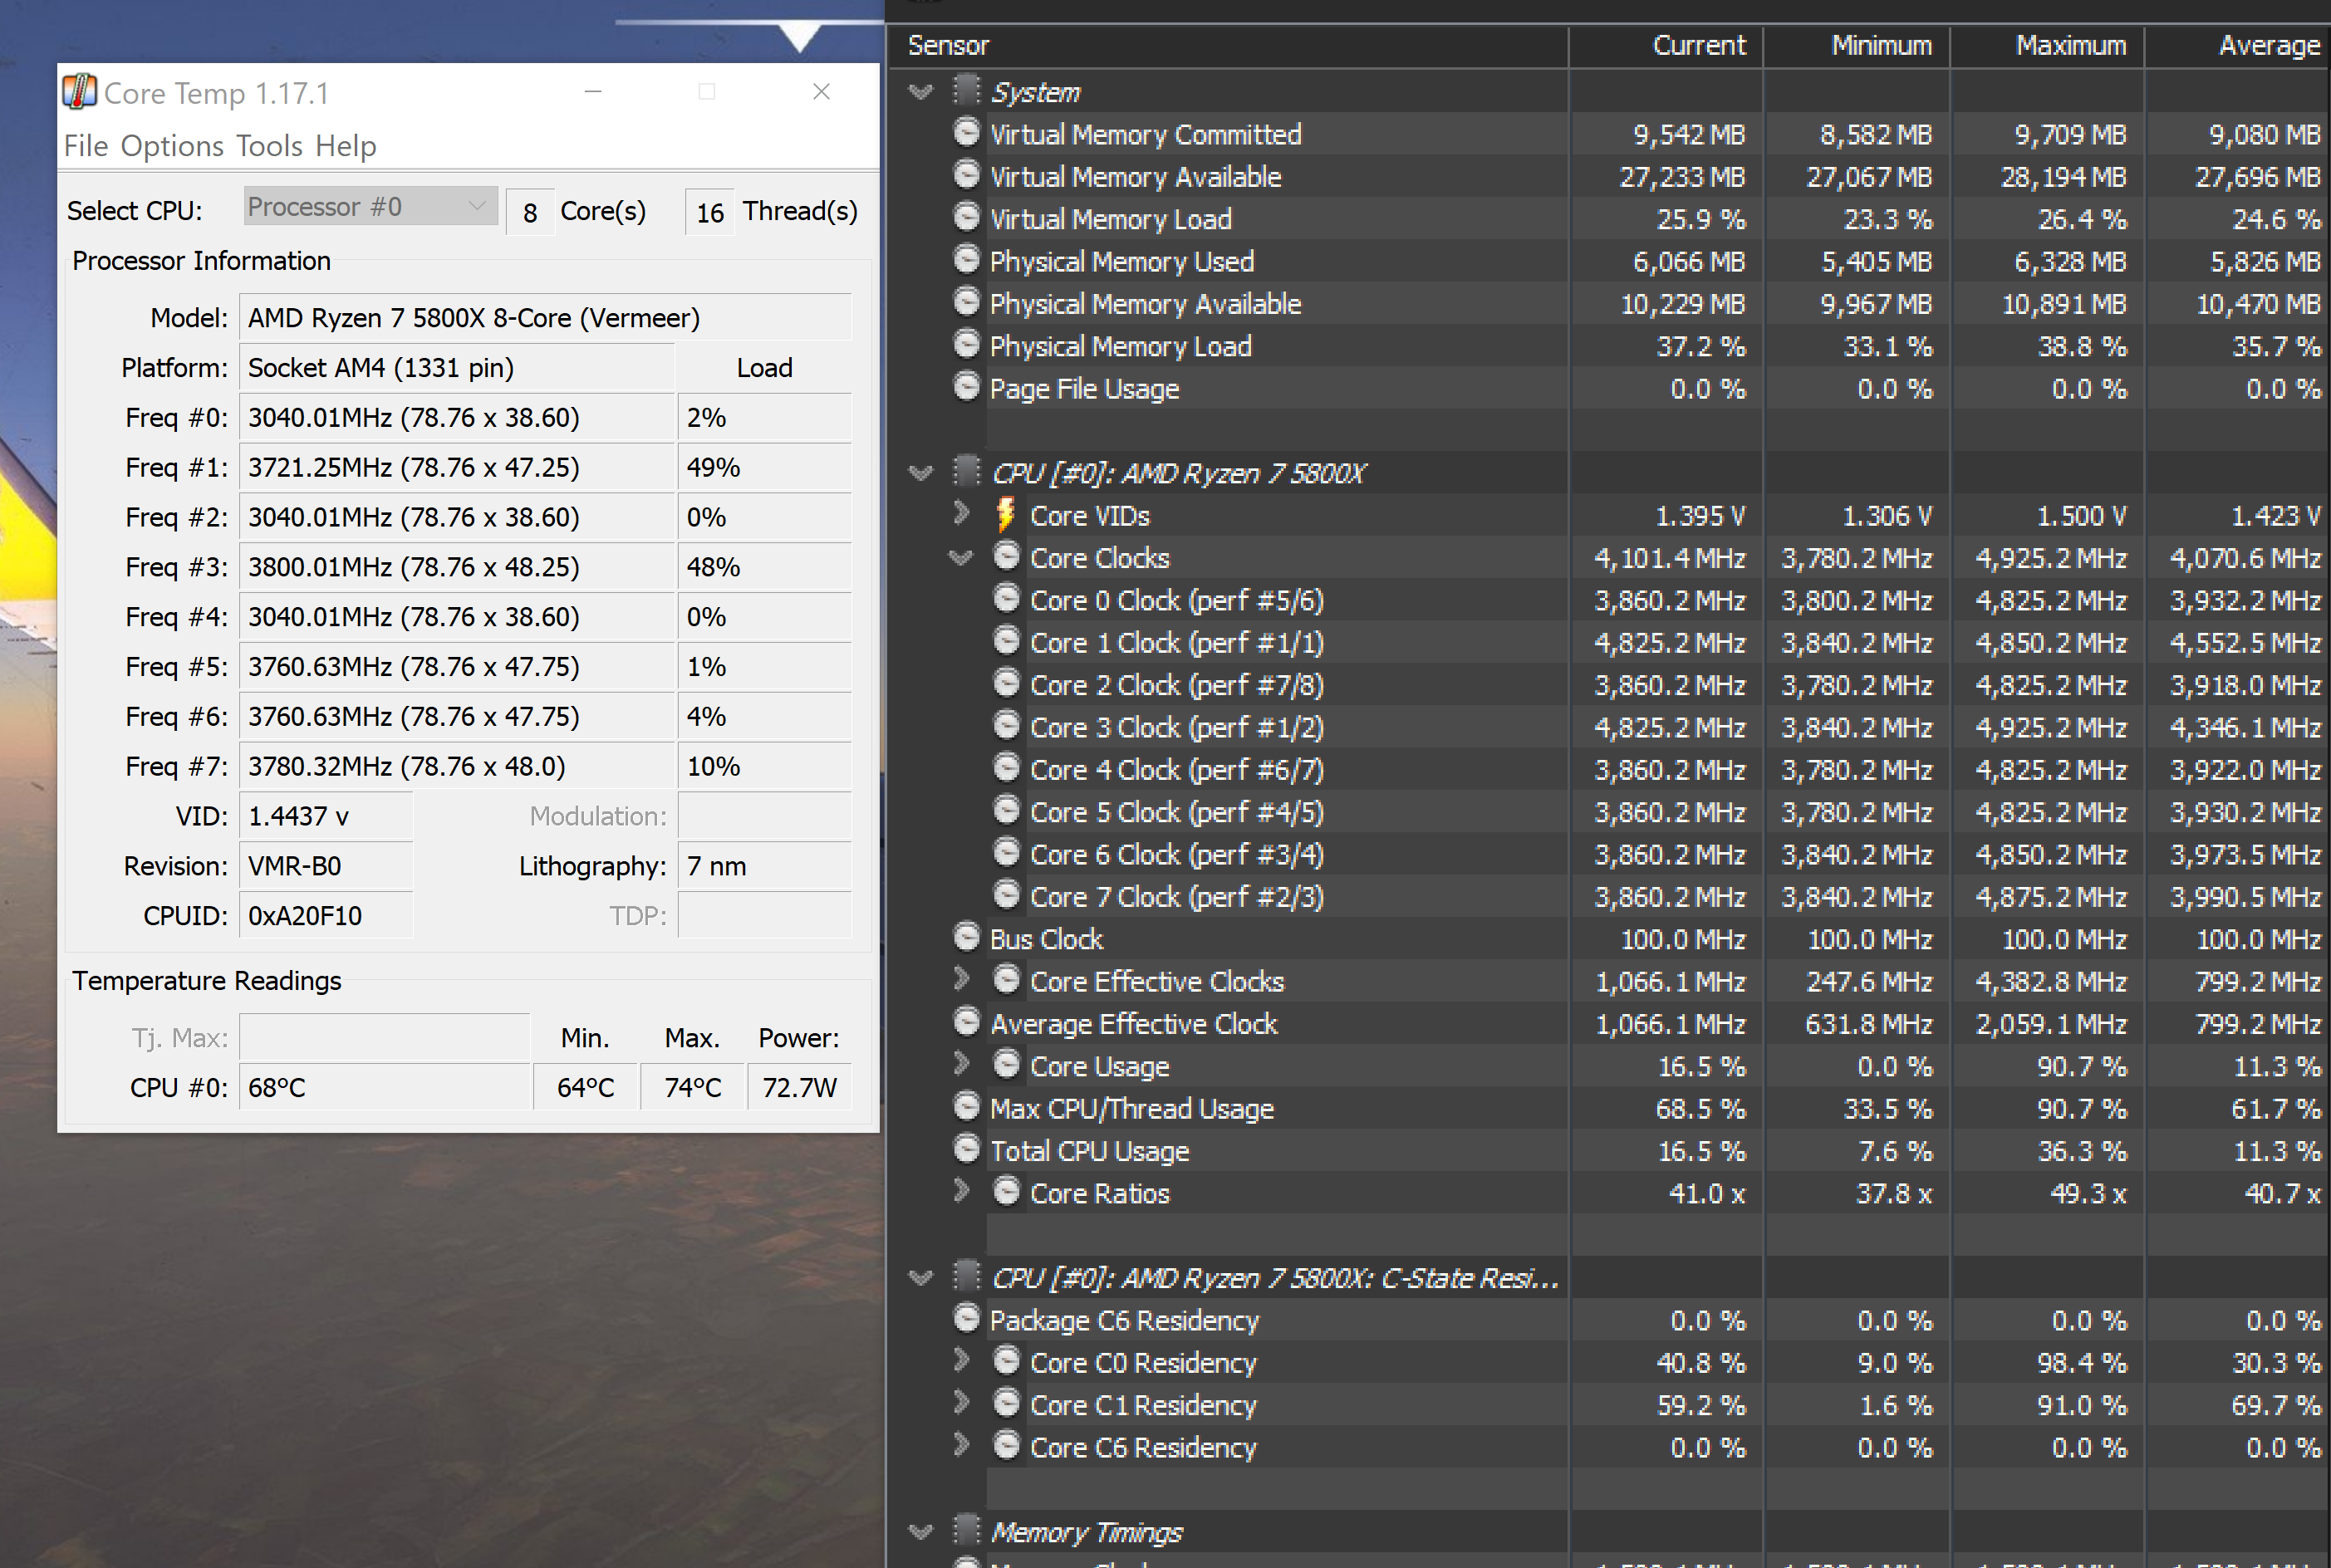
Task: Click the icon beside Core Ratios
Action: (x=1006, y=1191)
